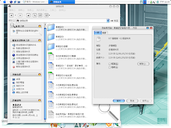
Task: Select the last gray document in list
Action: click(x=51, y=114)
